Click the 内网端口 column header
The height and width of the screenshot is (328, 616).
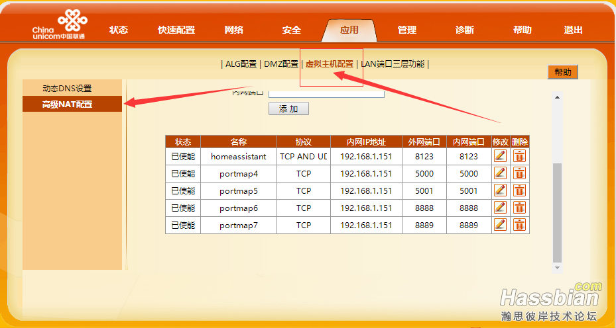point(469,142)
